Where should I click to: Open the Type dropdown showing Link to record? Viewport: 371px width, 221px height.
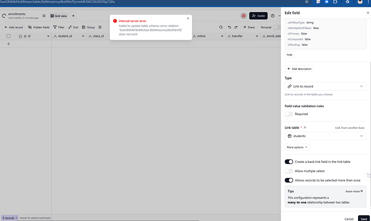click(325, 86)
